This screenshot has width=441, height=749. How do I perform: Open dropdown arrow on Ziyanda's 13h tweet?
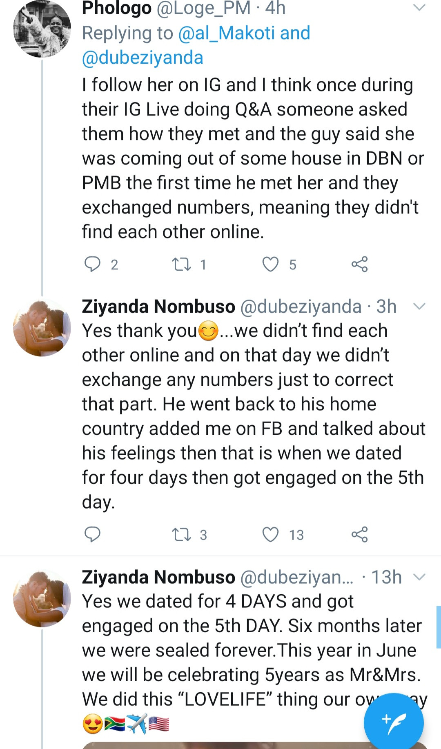[x=419, y=577]
